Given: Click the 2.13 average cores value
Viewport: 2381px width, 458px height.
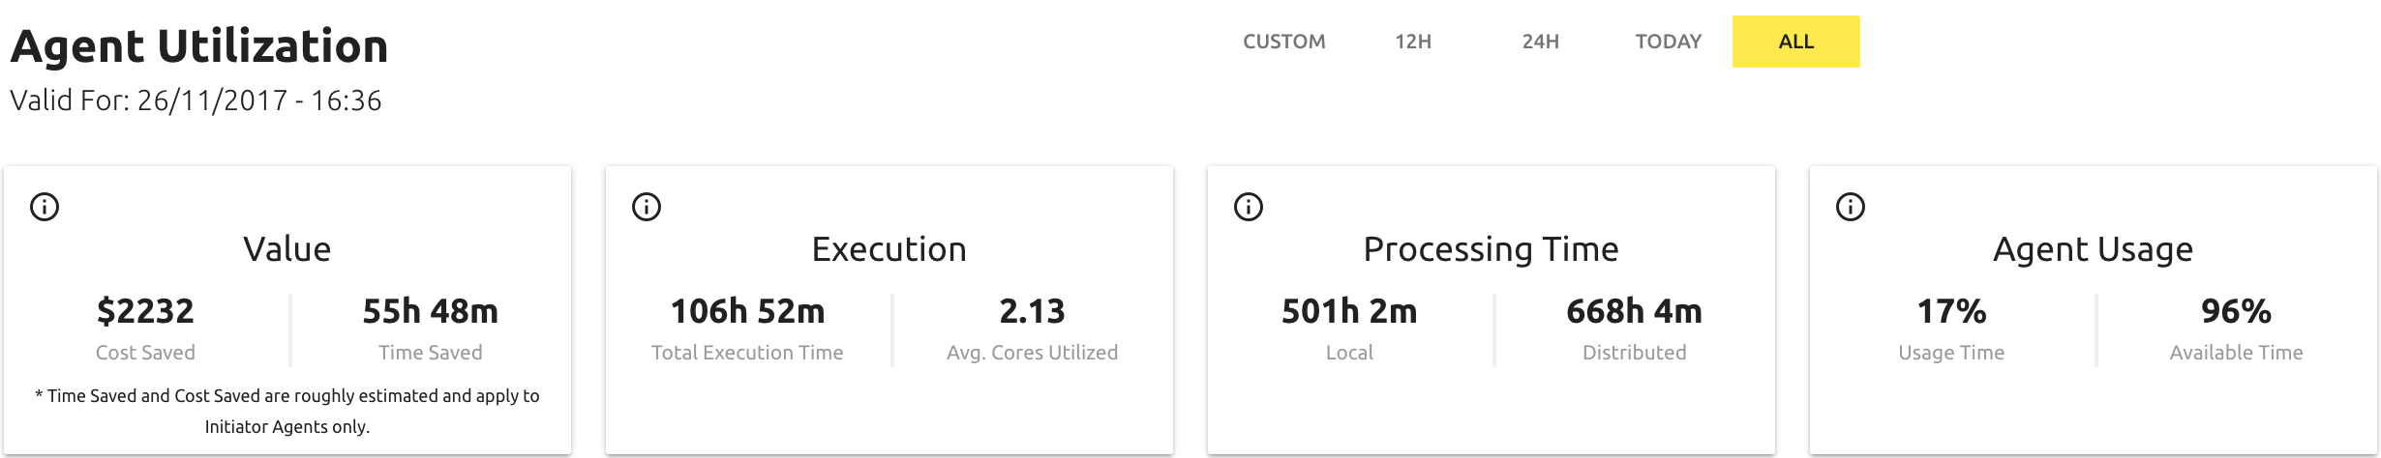Looking at the screenshot, I should [x=1032, y=311].
